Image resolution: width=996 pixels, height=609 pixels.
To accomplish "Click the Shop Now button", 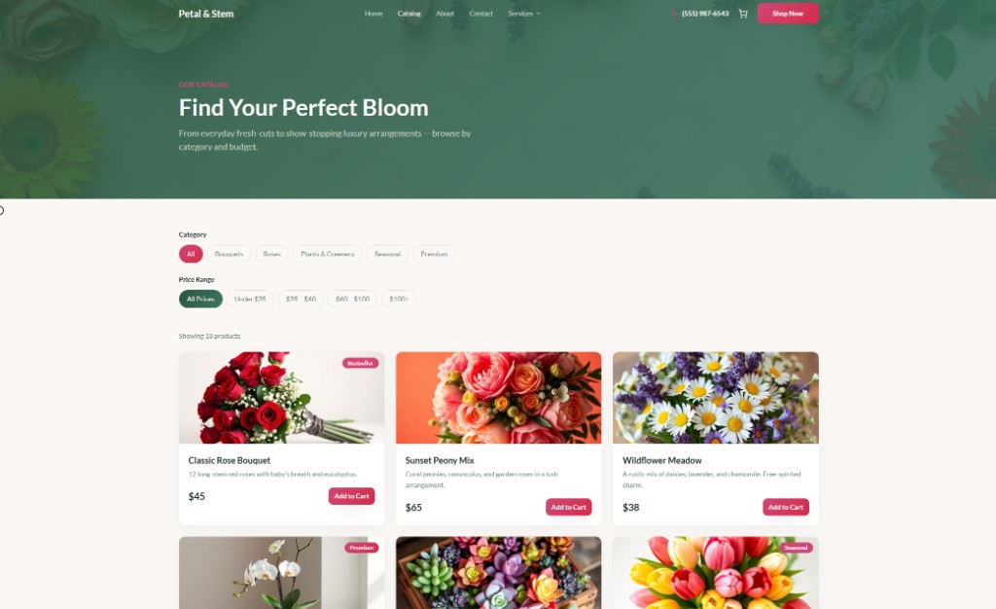I will (x=788, y=14).
